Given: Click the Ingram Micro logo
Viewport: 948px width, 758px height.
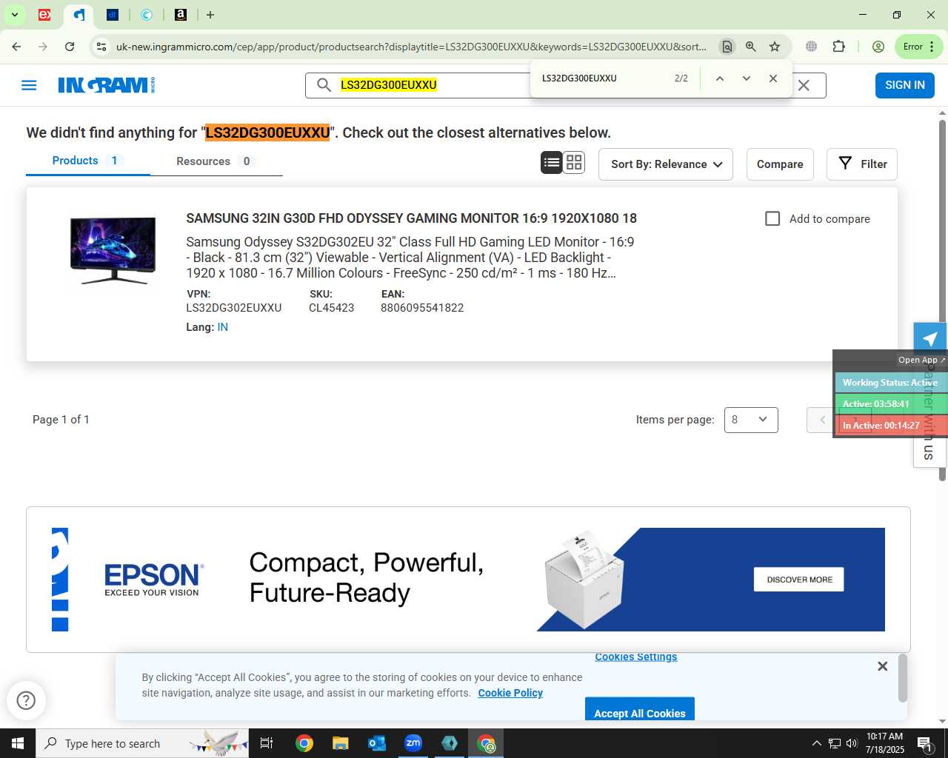Looking at the screenshot, I should pos(107,85).
